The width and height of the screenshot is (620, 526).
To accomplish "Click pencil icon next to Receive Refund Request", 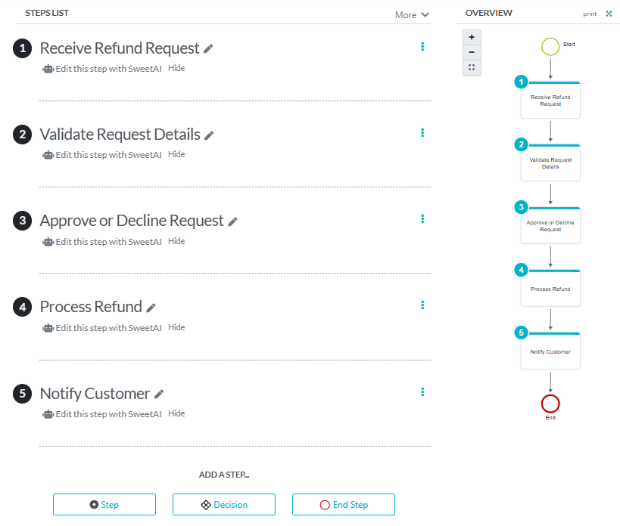I will [x=208, y=48].
